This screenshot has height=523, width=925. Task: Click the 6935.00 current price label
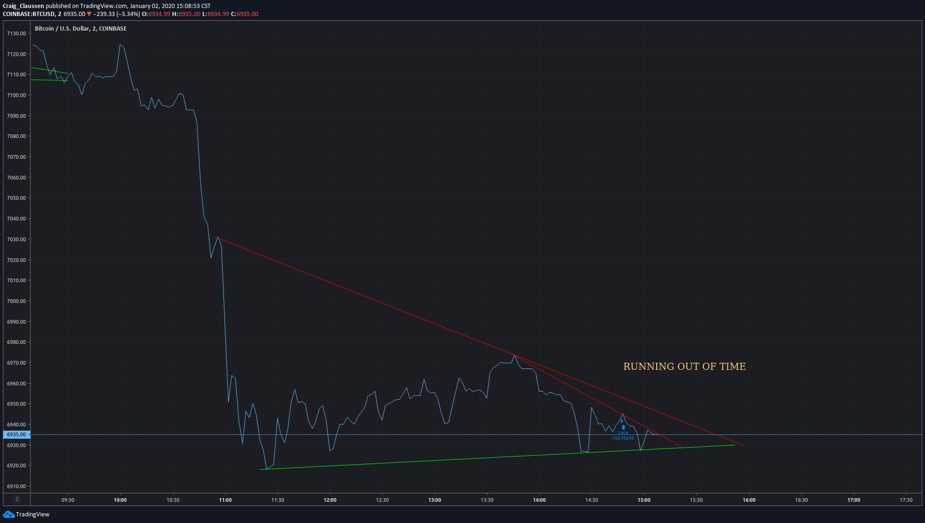coord(17,434)
